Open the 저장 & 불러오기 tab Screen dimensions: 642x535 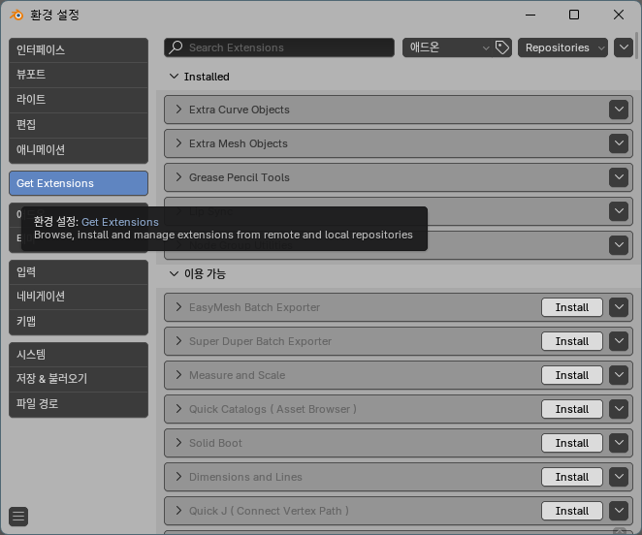(79, 379)
